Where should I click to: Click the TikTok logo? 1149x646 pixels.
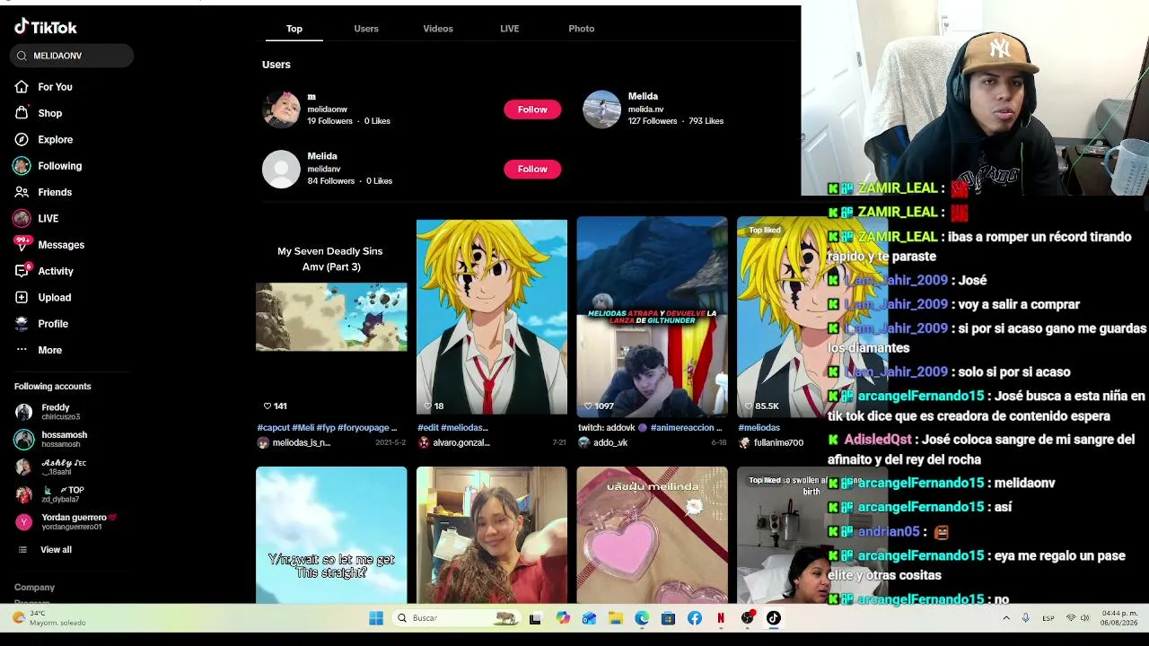(x=46, y=27)
